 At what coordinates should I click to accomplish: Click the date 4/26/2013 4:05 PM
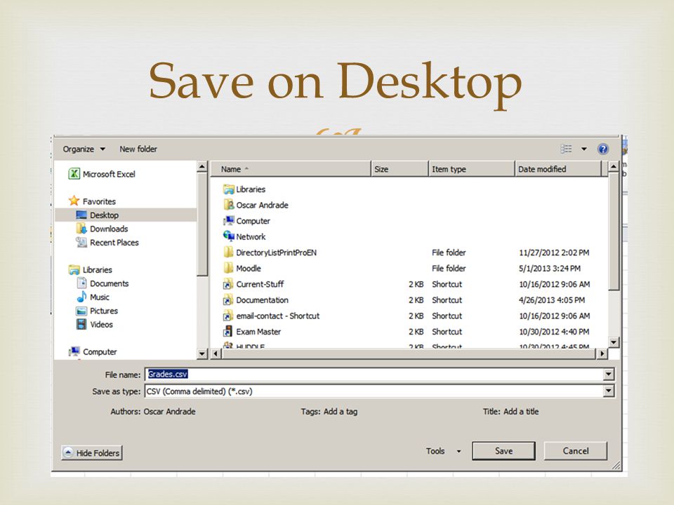(552, 300)
